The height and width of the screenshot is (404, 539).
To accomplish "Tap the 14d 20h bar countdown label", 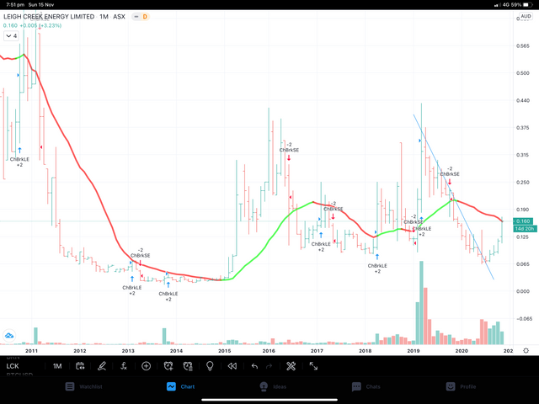I will (x=525, y=228).
